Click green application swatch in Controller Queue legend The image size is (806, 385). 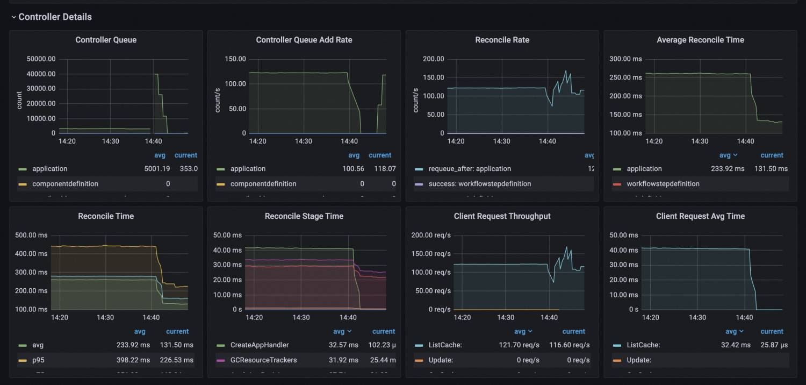[22, 169]
